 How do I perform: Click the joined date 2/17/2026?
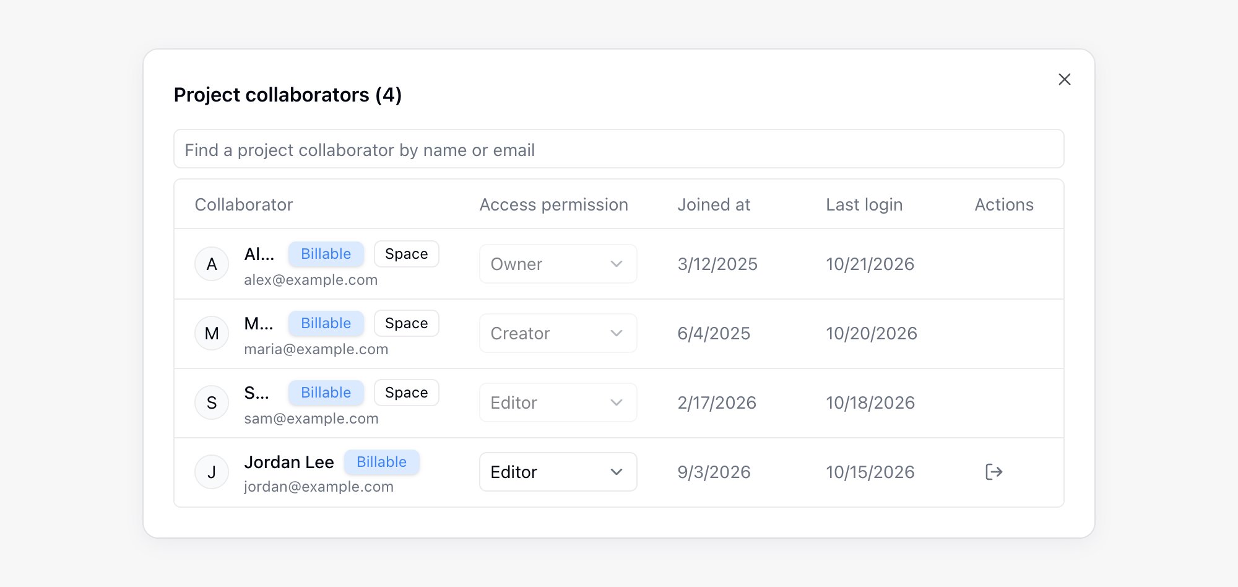click(x=717, y=402)
